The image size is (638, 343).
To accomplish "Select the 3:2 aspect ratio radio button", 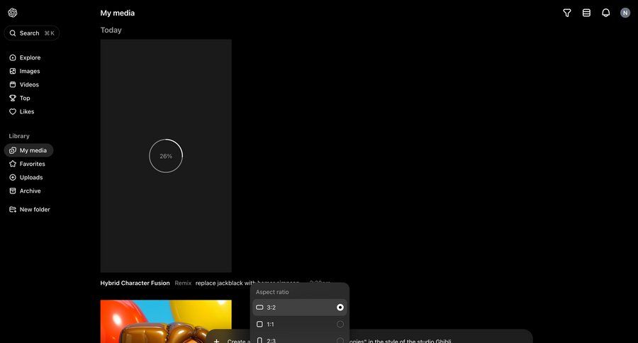I will pos(340,308).
